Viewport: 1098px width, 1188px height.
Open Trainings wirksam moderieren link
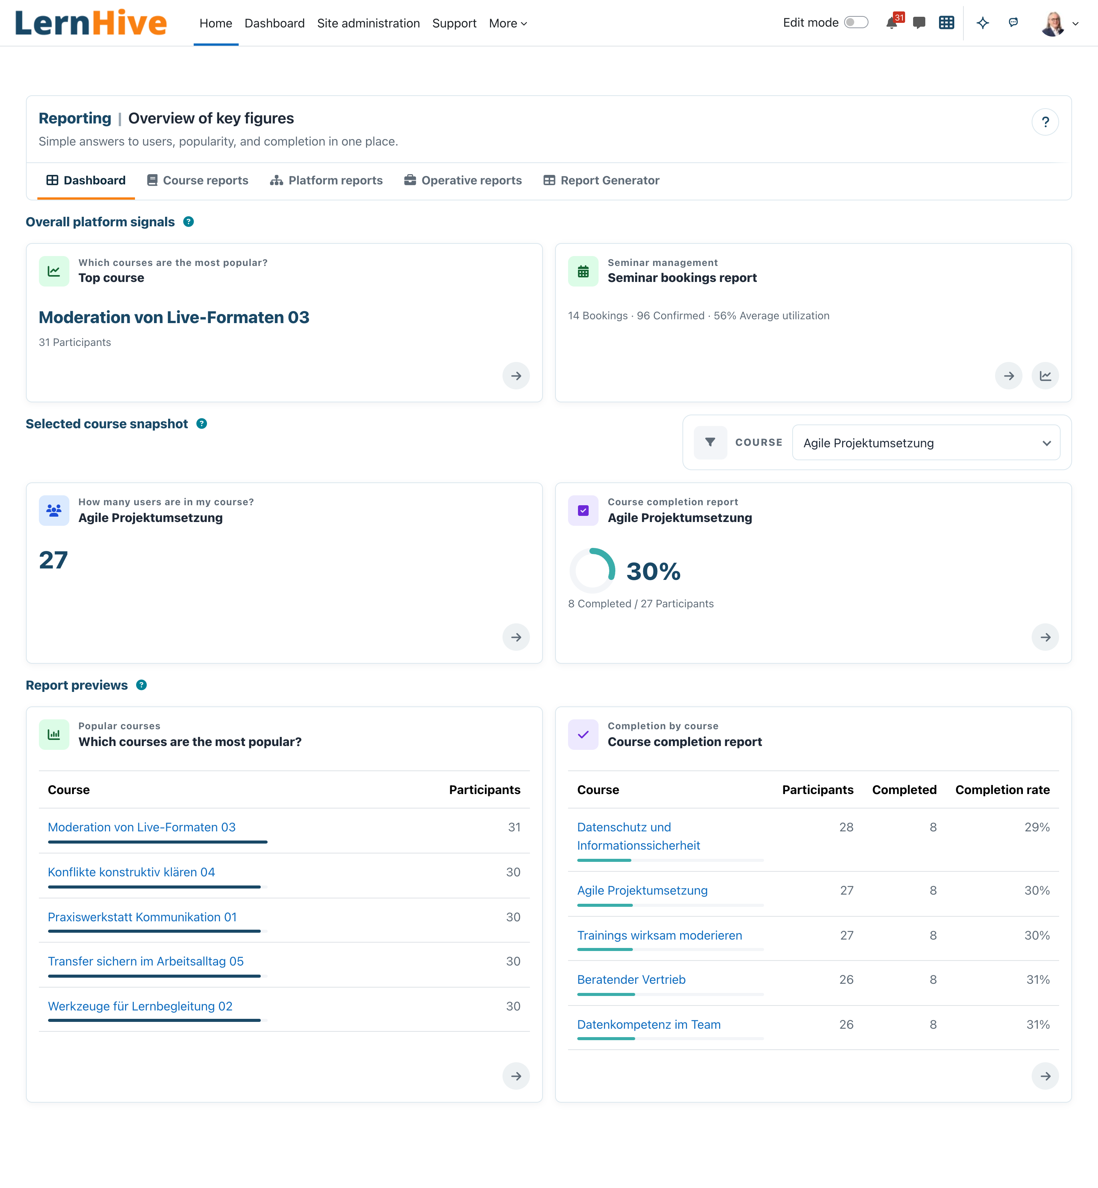[x=660, y=935]
